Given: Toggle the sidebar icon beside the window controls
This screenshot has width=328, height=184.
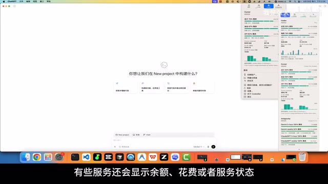Looking at the screenshot, I should coord(15,6).
